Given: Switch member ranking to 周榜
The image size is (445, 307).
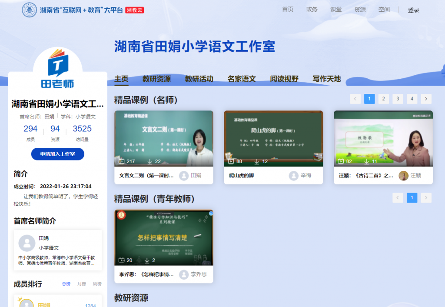Looking at the screenshot, I should 97,284.
